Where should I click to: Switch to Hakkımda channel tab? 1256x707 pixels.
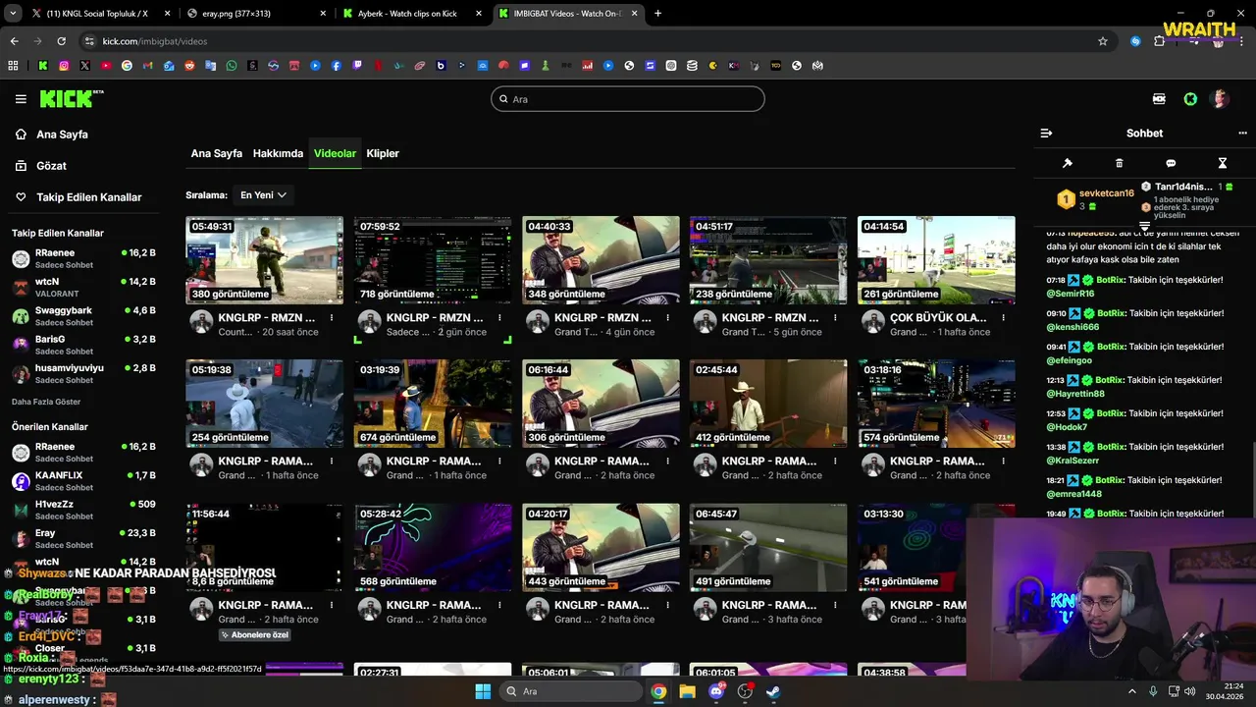(x=278, y=153)
